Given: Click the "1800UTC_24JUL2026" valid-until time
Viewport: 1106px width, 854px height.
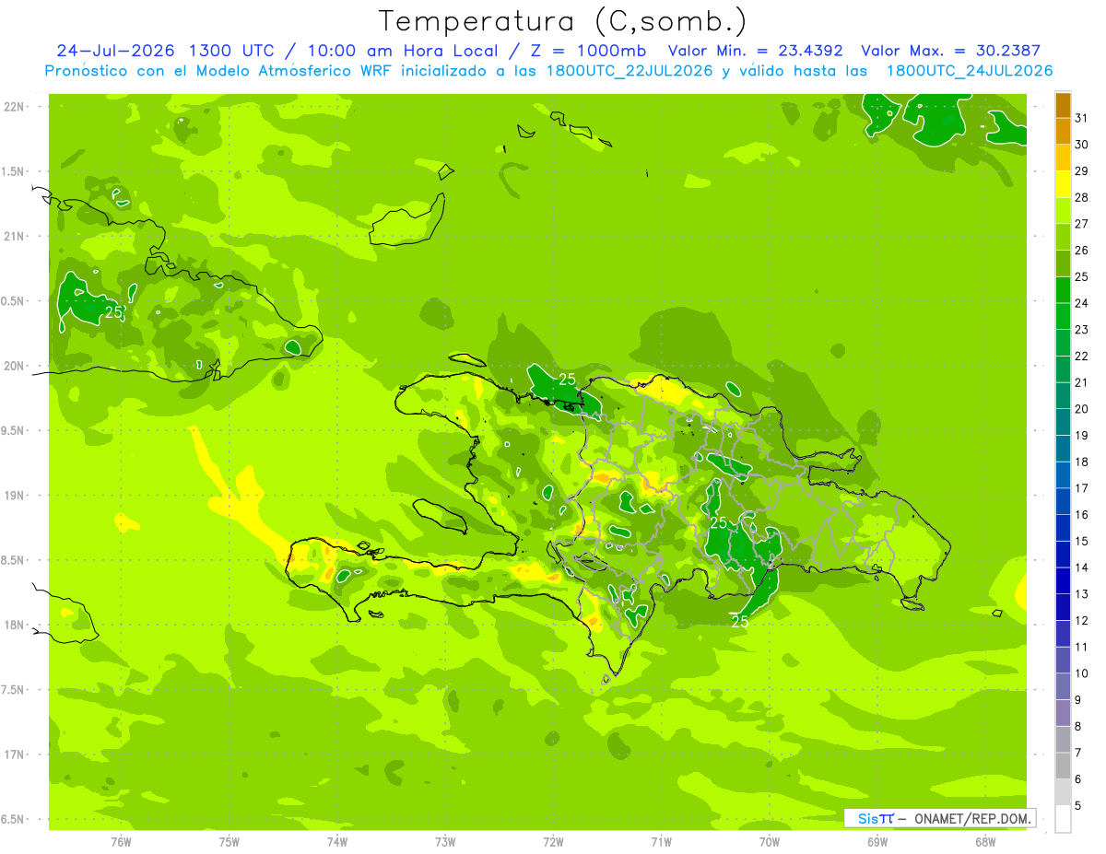Looking at the screenshot, I should point(970,71).
